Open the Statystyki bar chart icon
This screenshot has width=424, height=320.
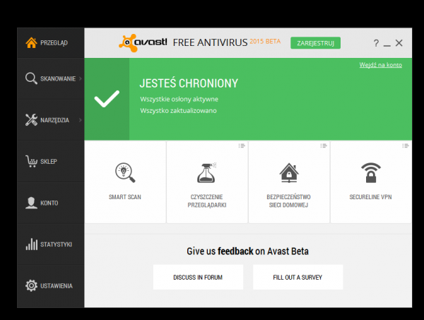[31, 244]
